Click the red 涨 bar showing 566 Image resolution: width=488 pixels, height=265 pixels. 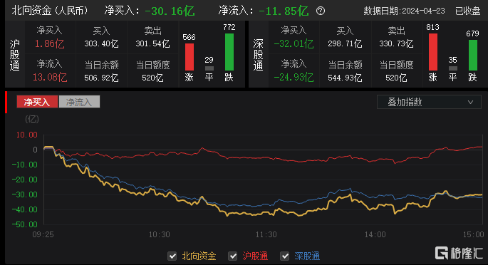(x=190, y=57)
